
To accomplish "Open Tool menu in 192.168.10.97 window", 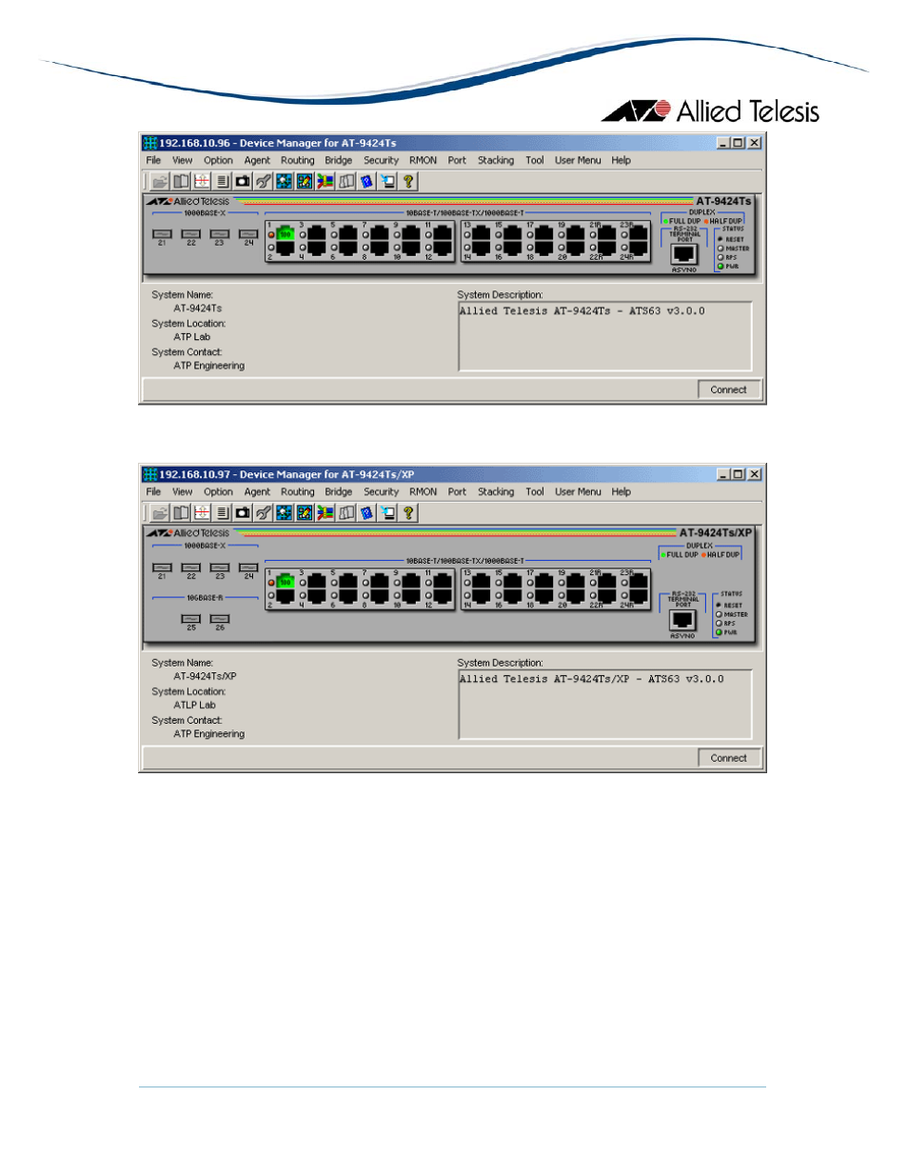I will coord(535,492).
